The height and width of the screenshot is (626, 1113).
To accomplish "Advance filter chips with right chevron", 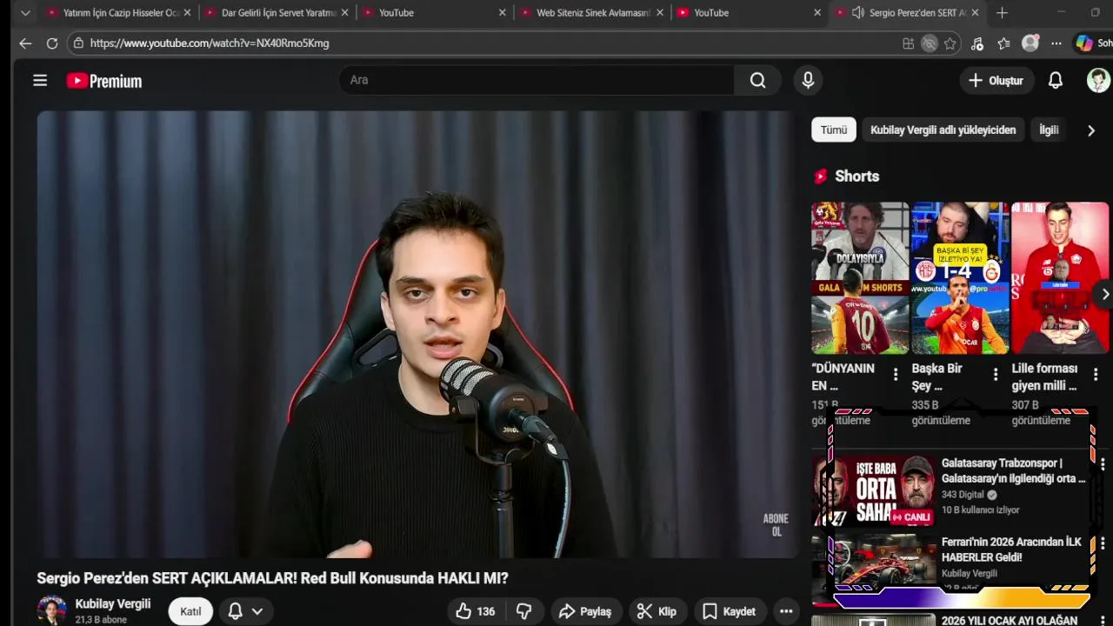I will tap(1091, 130).
